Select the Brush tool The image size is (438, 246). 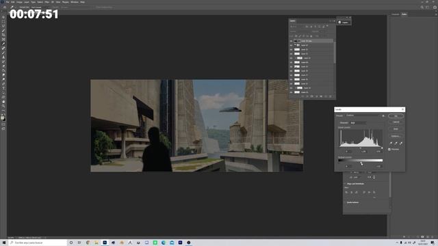pos(3,53)
